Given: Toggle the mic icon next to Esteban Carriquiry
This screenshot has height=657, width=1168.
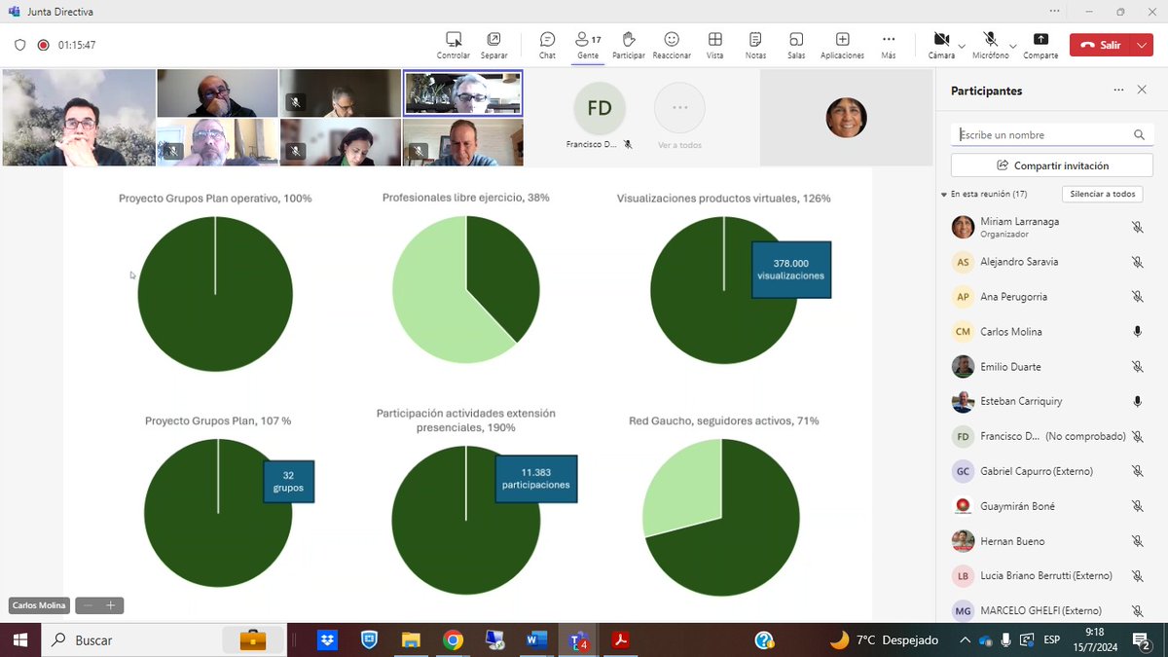Looking at the screenshot, I should coord(1137,401).
